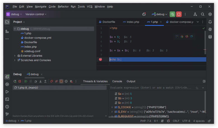Open more debug toolbar options

coord(76,81)
